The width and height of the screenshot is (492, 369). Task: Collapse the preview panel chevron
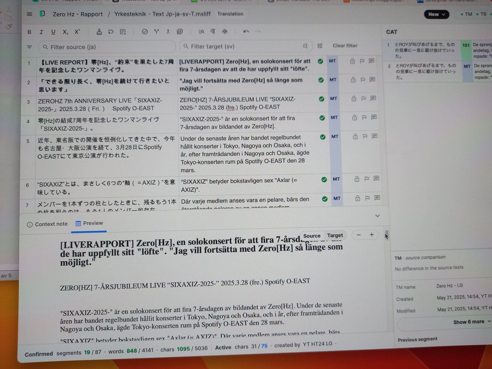(x=377, y=216)
